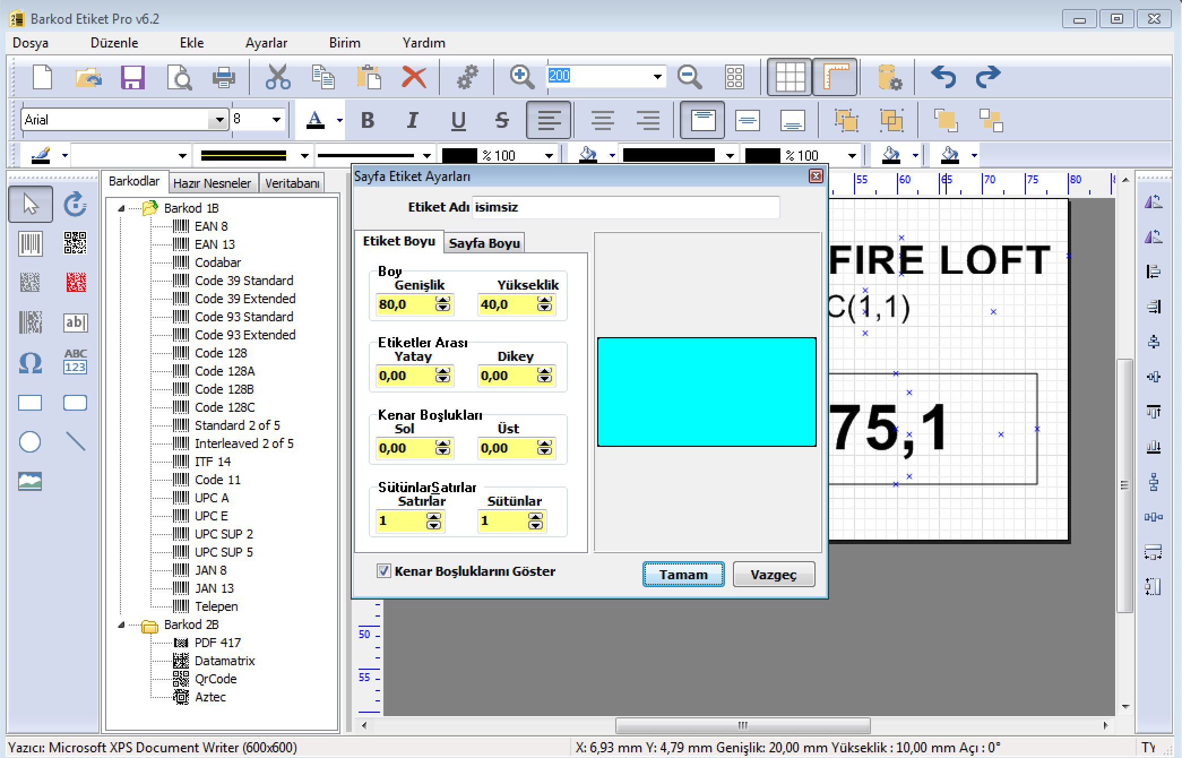This screenshot has height=758, width=1182.
Task: Toggle Kenar Boşluklarını Göster checkbox
Action: 383,571
